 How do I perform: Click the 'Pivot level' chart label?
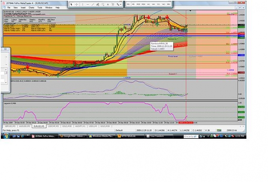tap(173, 57)
